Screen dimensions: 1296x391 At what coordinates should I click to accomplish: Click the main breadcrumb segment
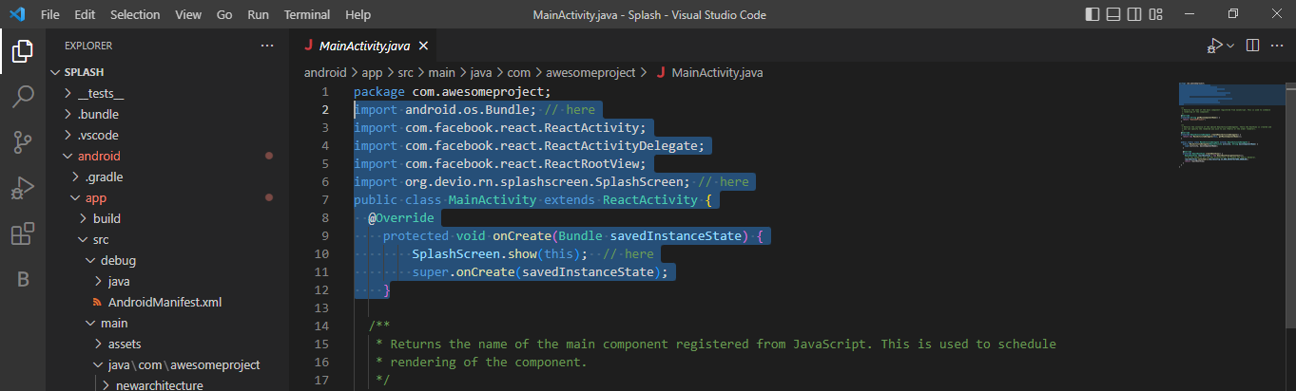[441, 72]
